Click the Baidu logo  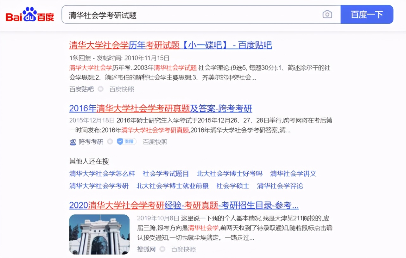(30, 15)
